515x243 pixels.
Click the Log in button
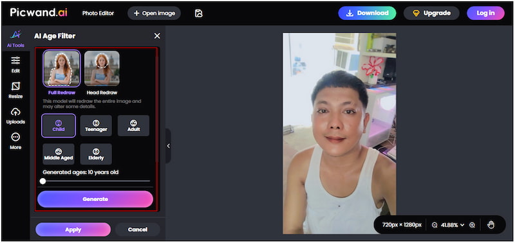pos(485,13)
